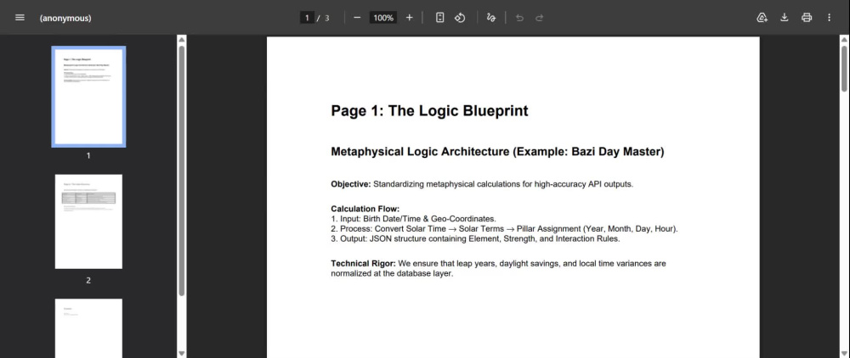
Task: Print the document
Action: 807,17
